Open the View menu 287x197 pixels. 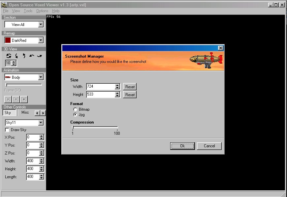click(x=16, y=11)
